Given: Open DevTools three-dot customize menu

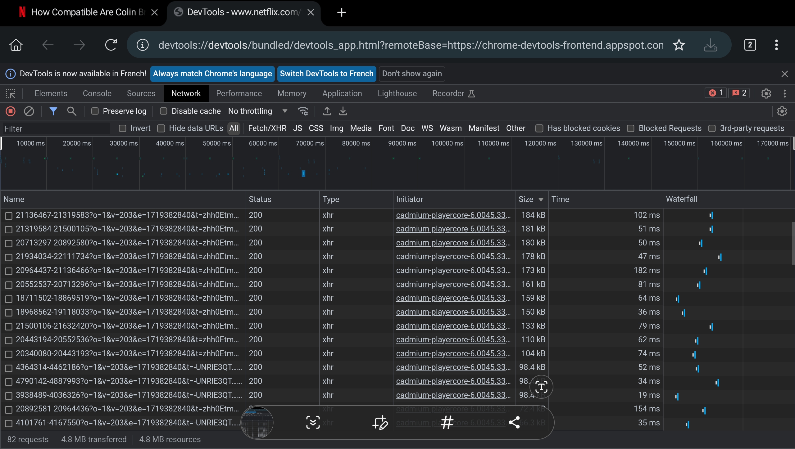Looking at the screenshot, I should coord(785,93).
